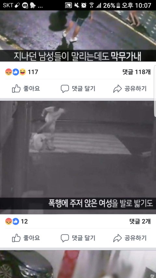
Task: Tap the muted sound icon in status bar
Action: (77, 5)
